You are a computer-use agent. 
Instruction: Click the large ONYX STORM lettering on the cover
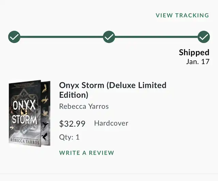(25, 112)
